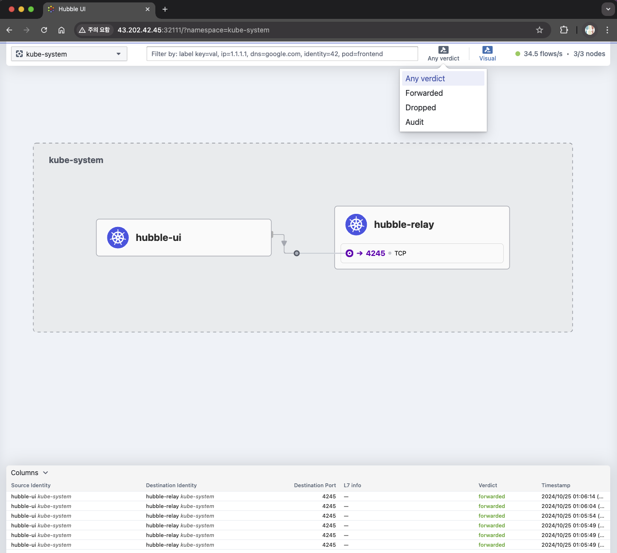Click the Timestamp column header

click(556, 485)
